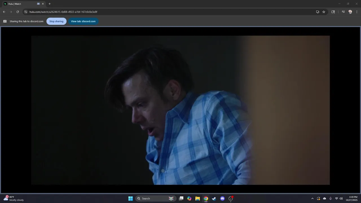Launch Copilot from the taskbar
This screenshot has width=361, height=203.
pyautogui.click(x=190, y=198)
